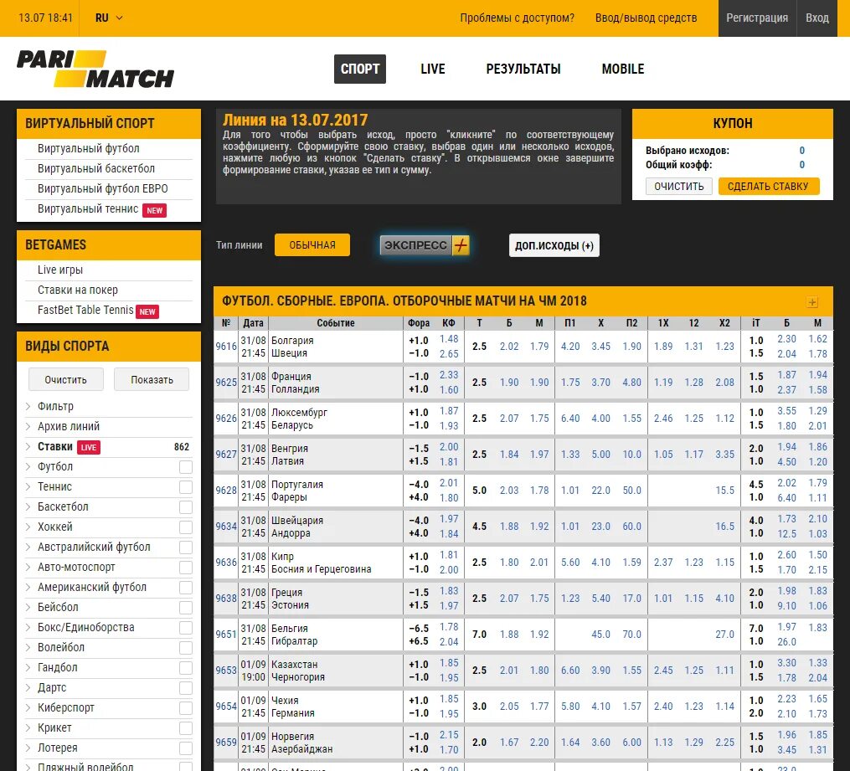The height and width of the screenshot is (771, 850).
Task: Tick the Американский футбол checkbox
Action: (x=185, y=588)
